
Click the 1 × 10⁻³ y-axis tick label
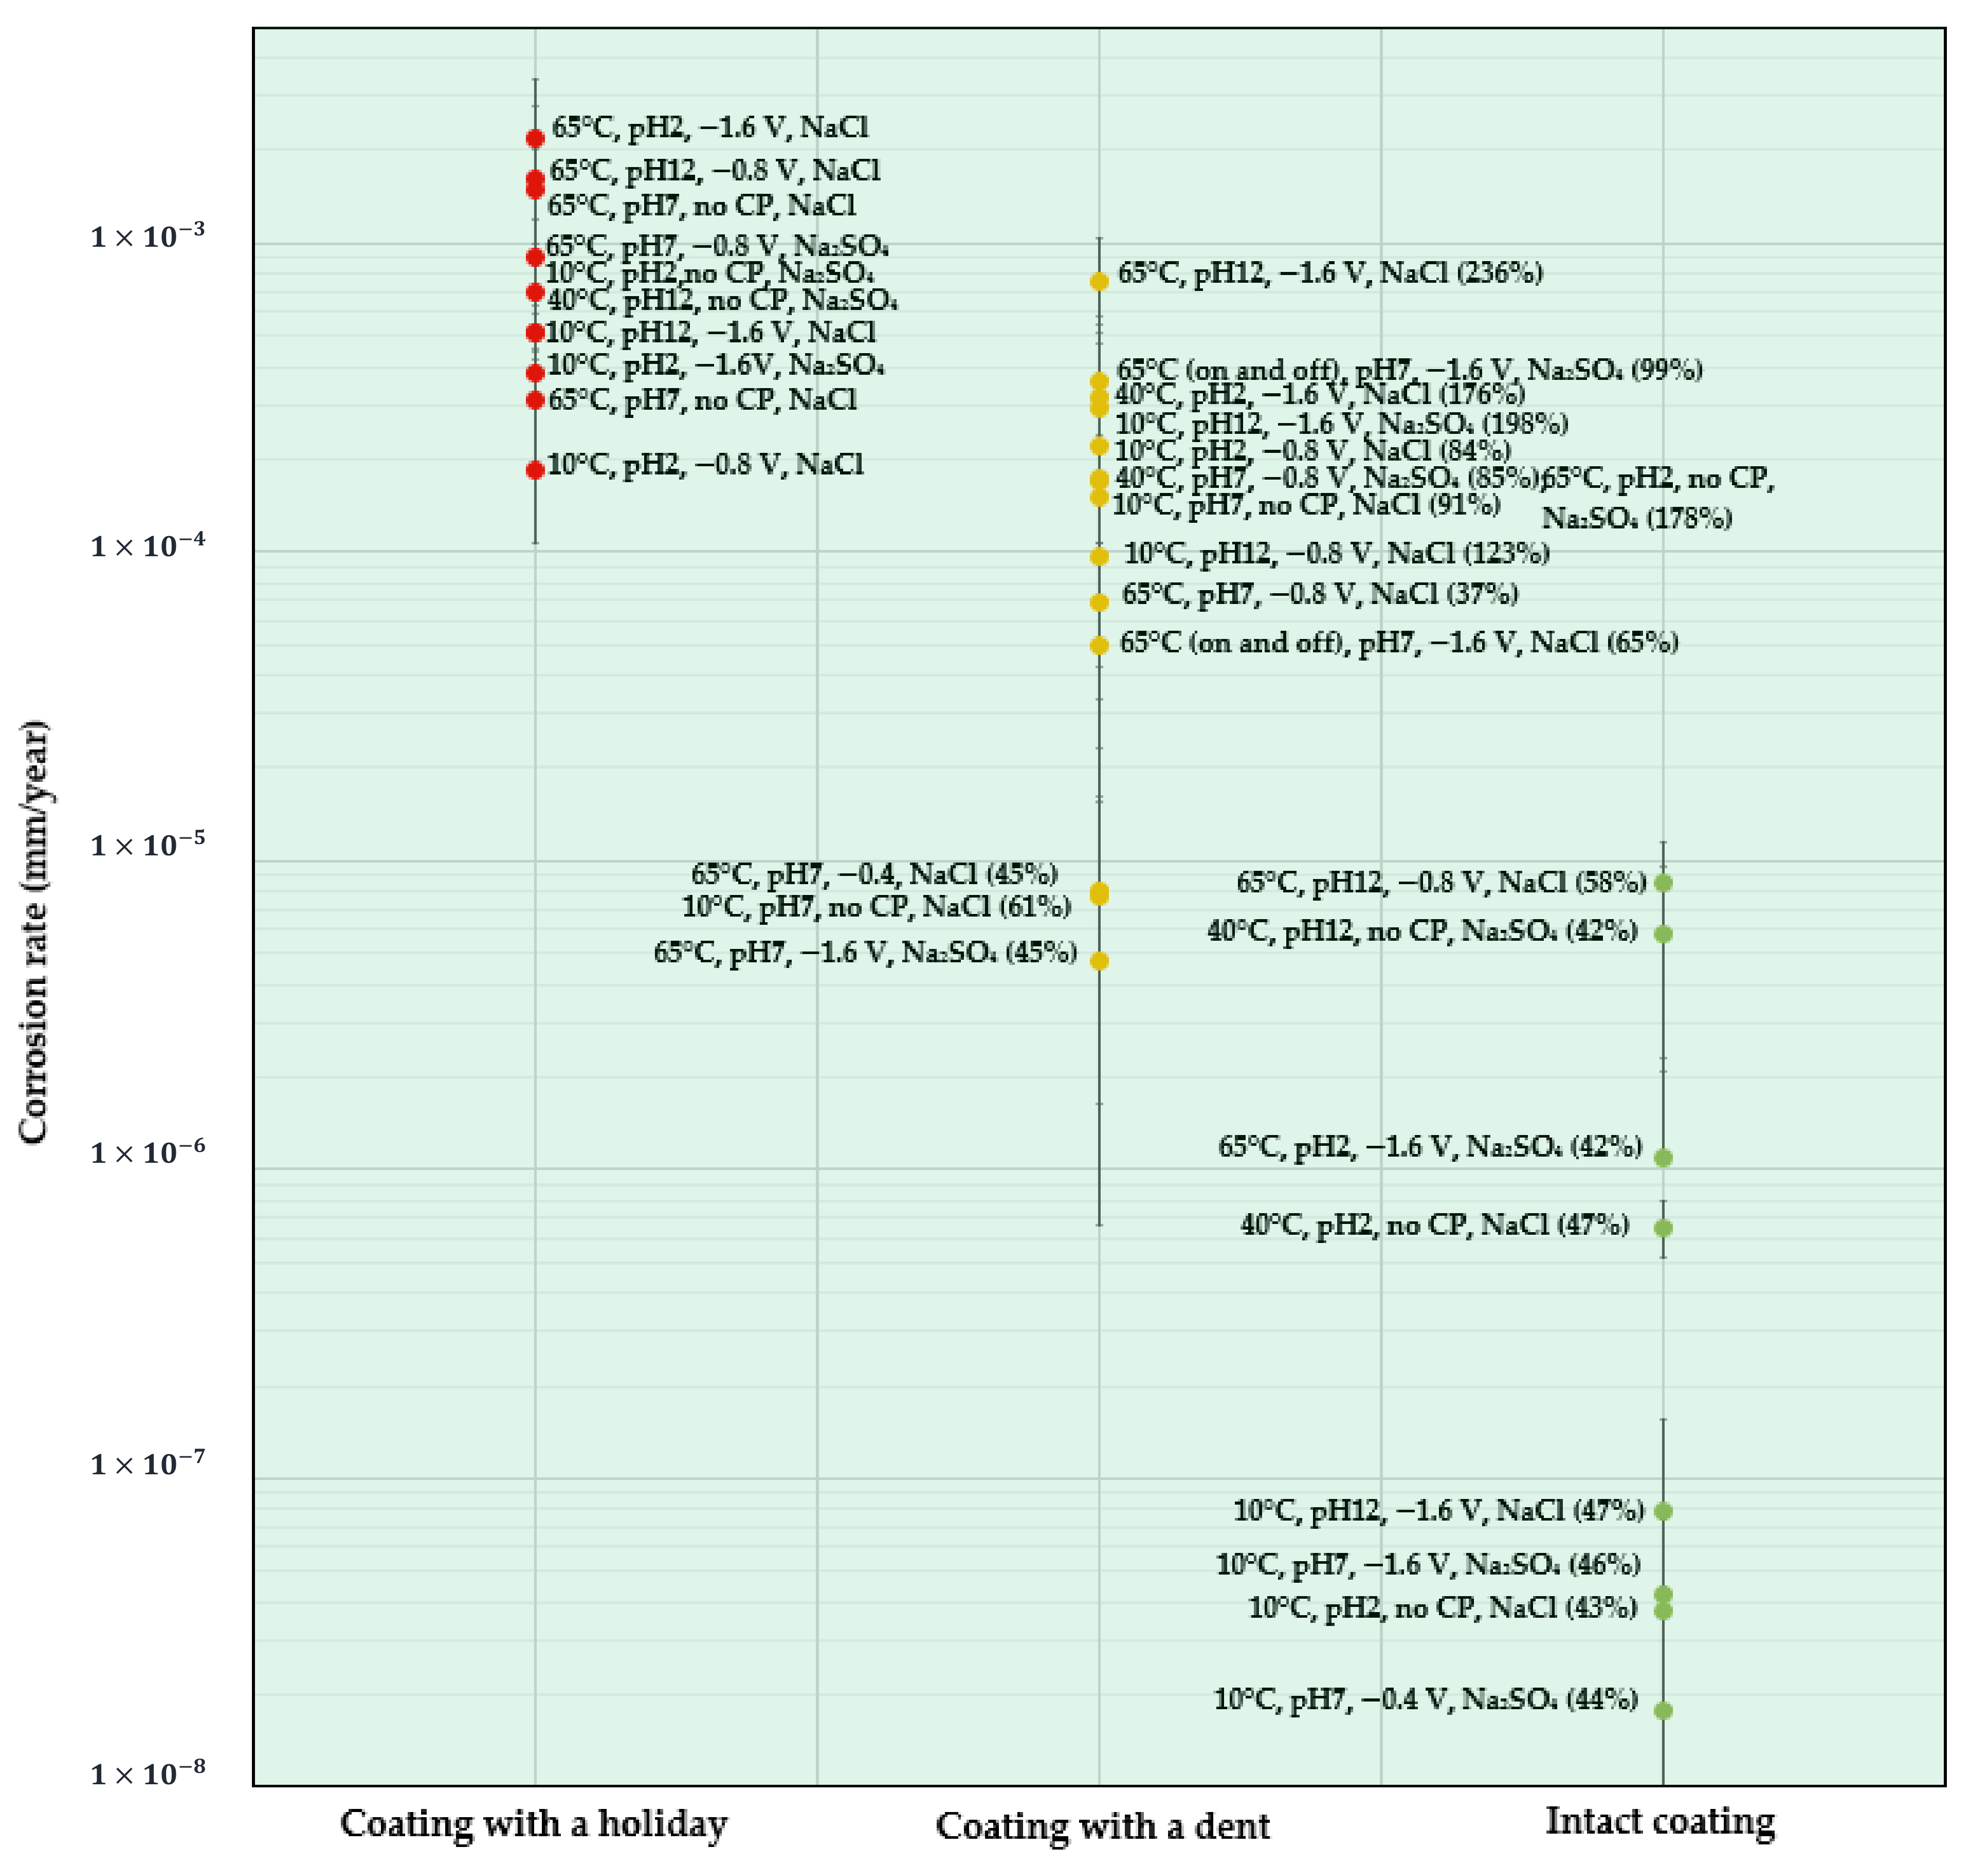147,236
